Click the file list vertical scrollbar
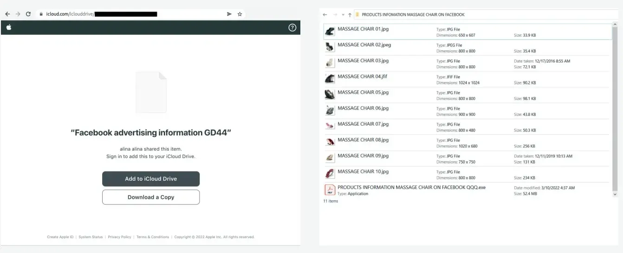The width and height of the screenshot is (623, 253). (x=616, y=110)
